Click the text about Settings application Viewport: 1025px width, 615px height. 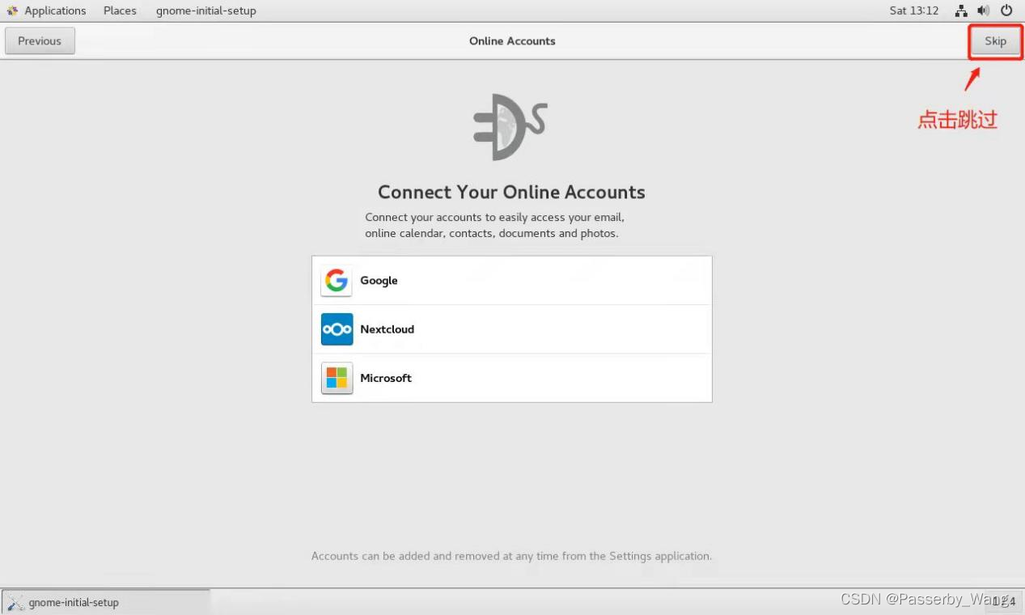511,556
